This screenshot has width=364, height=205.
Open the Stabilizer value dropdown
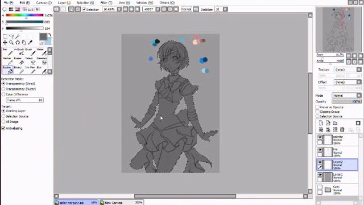[225, 9]
